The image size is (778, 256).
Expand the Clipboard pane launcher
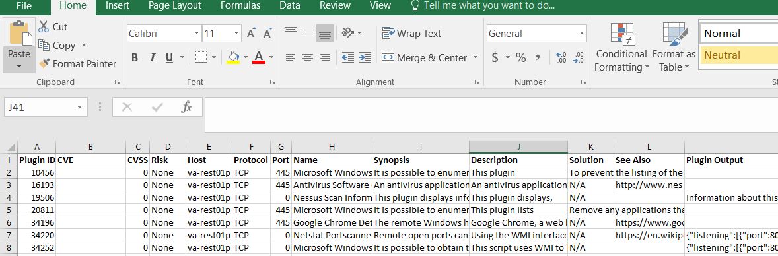(x=117, y=82)
